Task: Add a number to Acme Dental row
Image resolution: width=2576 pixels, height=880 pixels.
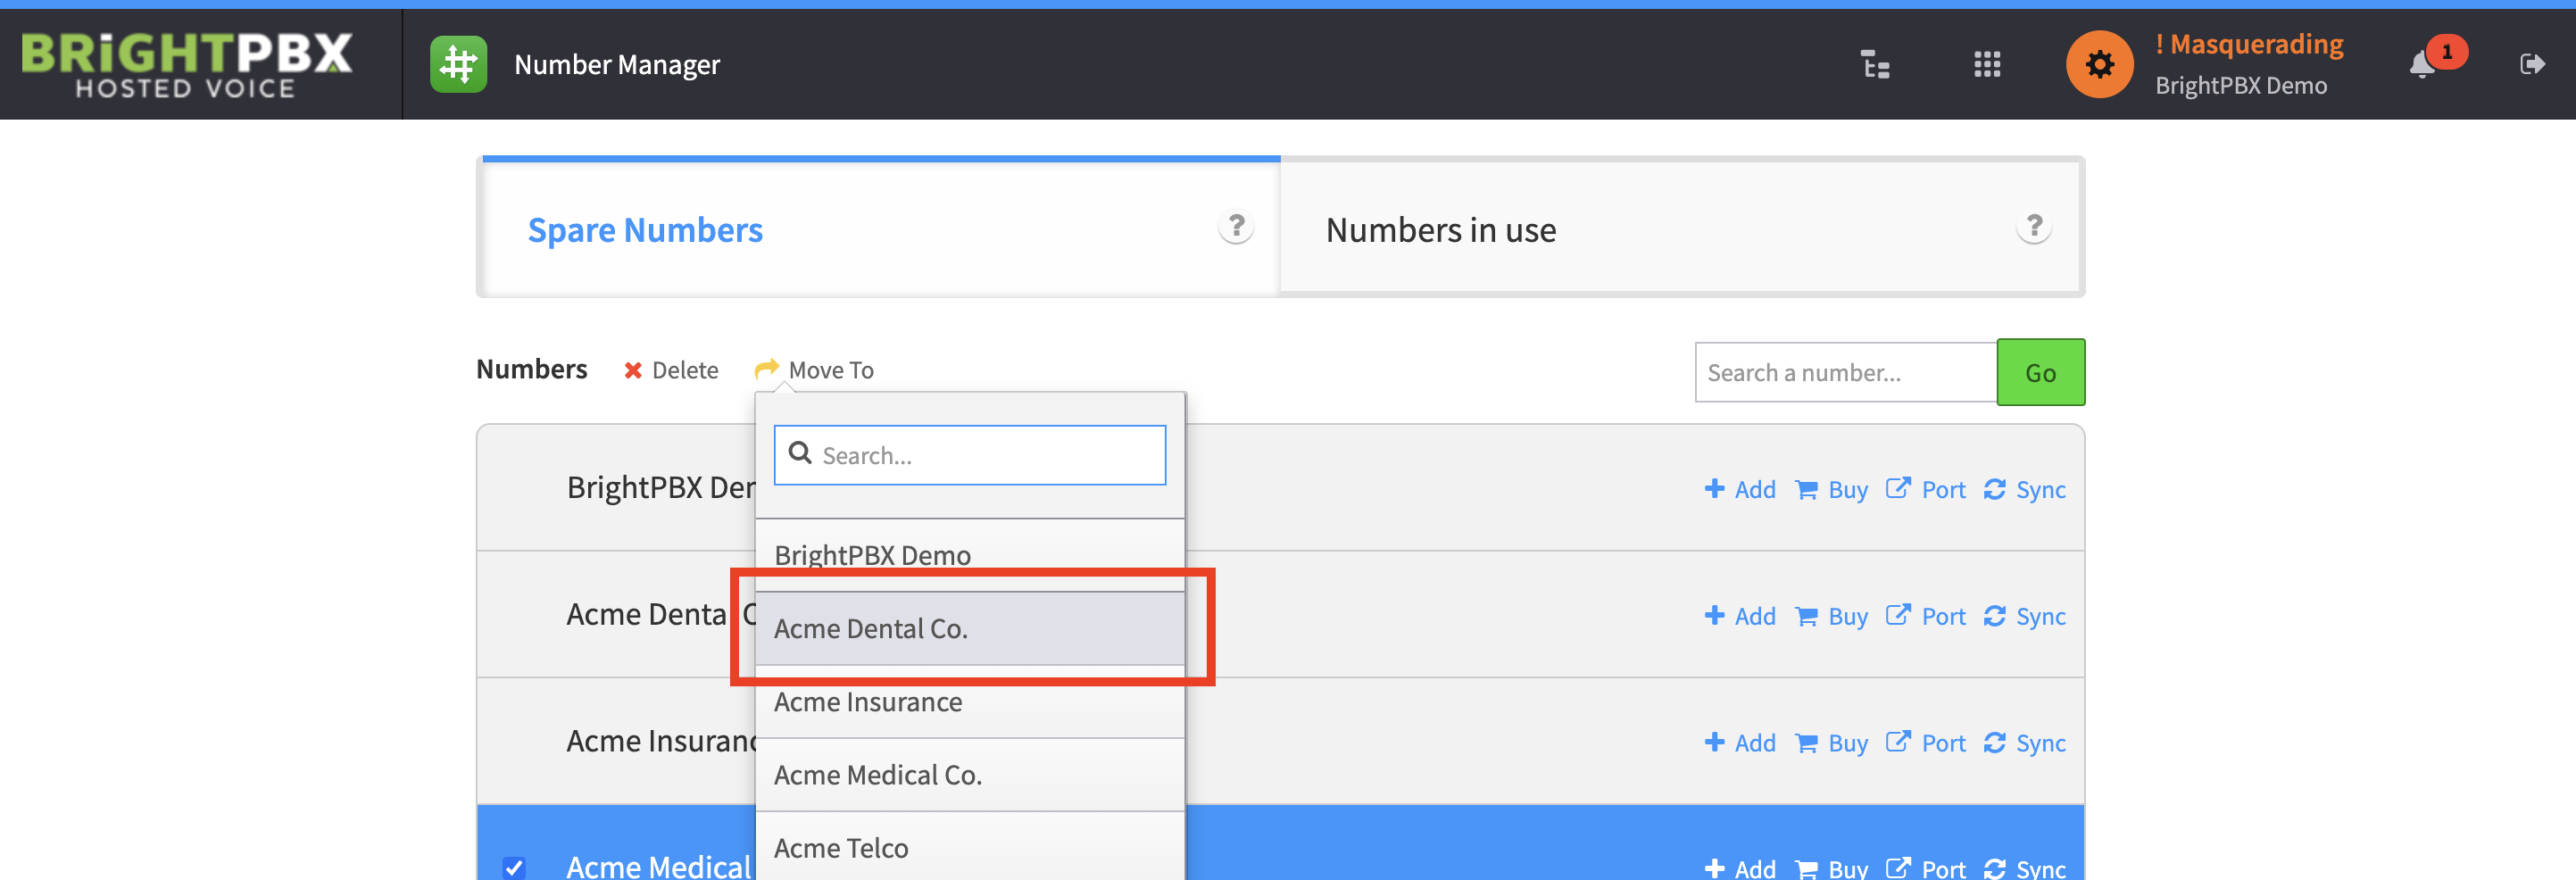Action: [1740, 617]
